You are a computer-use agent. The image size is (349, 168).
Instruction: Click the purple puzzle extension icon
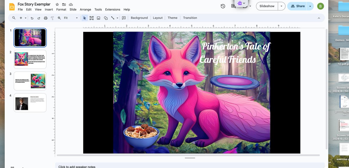(x=240, y=3)
